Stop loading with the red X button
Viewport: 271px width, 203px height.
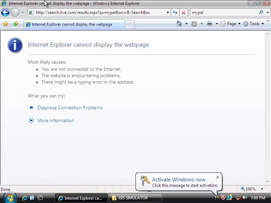(x=184, y=13)
